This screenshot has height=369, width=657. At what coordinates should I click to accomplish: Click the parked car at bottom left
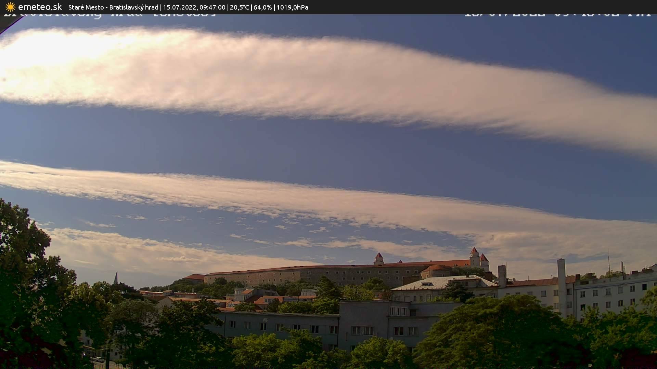click(x=98, y=359)
